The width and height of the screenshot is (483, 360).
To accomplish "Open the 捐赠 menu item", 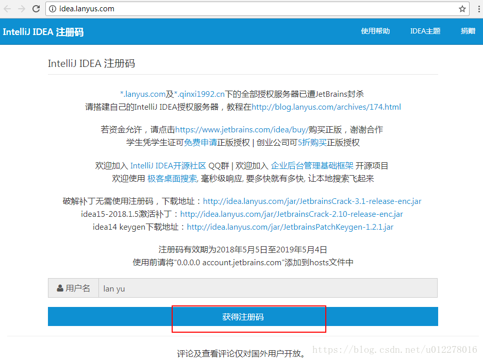I will point(468,31).
